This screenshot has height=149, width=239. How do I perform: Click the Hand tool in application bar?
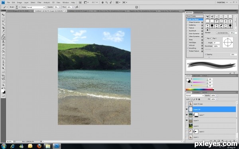click(x=103, y=2)
